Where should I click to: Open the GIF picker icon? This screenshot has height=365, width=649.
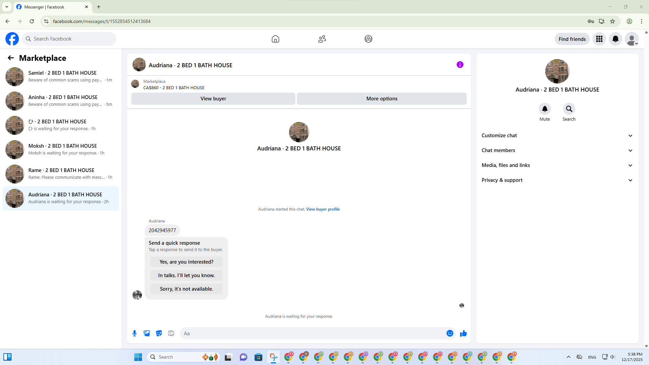pos(171,333)
